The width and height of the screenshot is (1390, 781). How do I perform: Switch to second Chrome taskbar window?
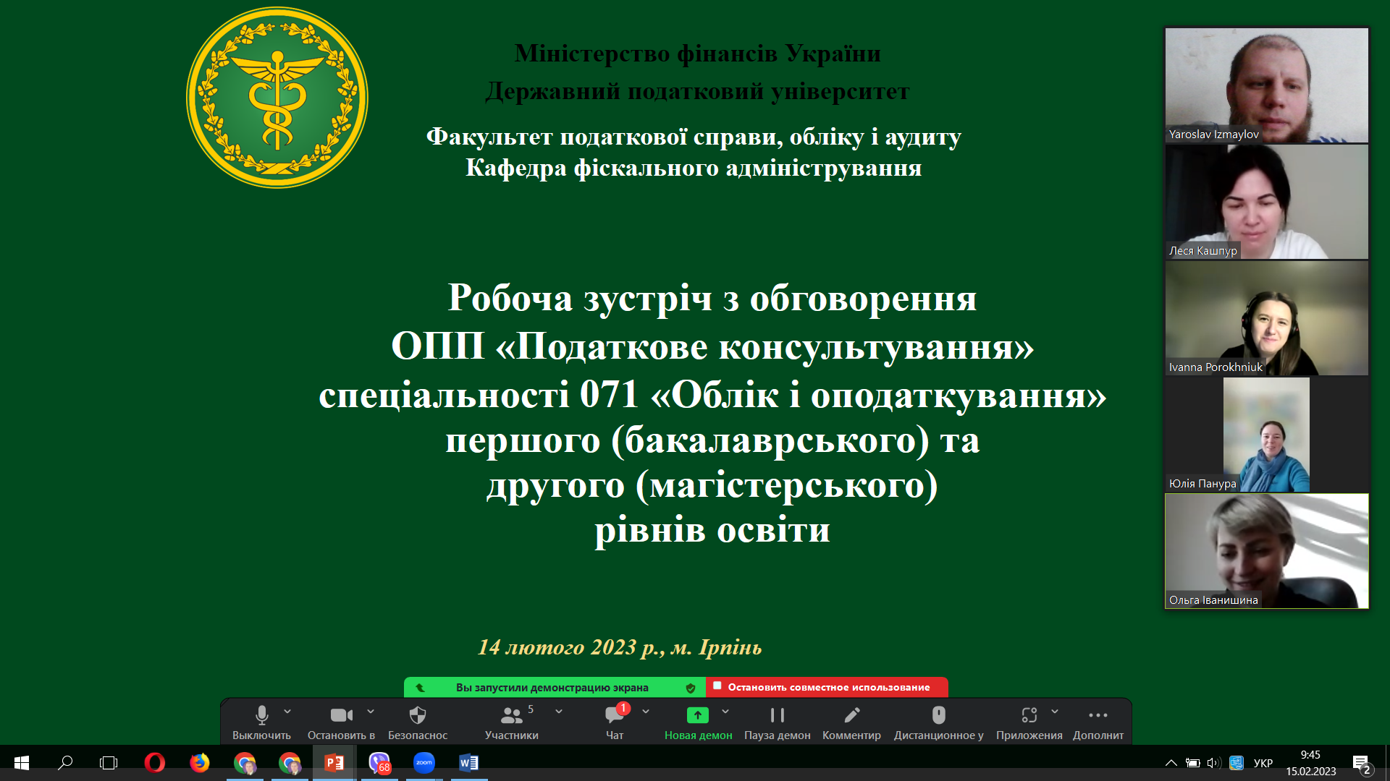click(290, 763)
